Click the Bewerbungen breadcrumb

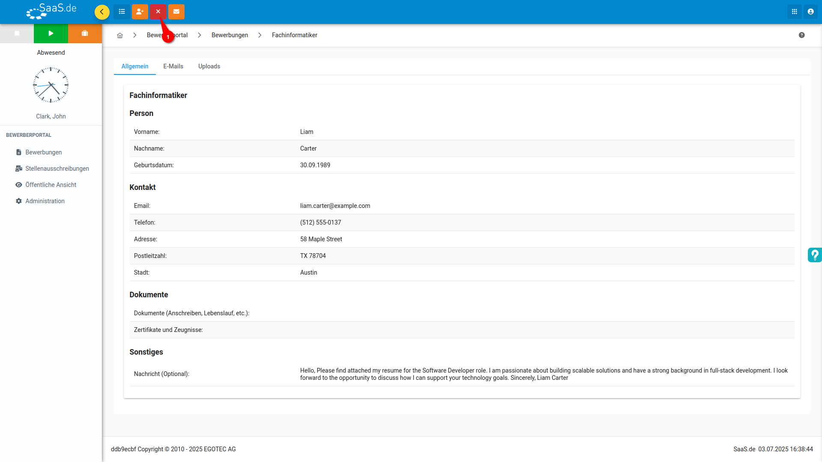click(230, 35)
